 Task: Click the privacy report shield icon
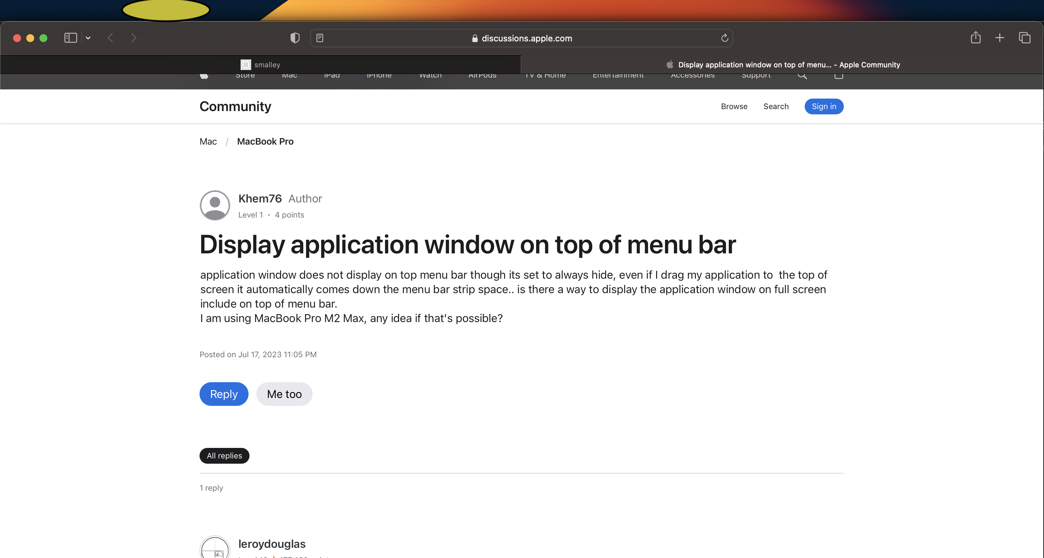pyautogui.click(x=295, y=38)
